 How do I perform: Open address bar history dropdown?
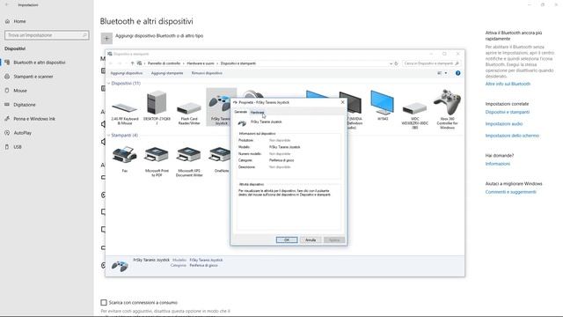click(391, 63)
